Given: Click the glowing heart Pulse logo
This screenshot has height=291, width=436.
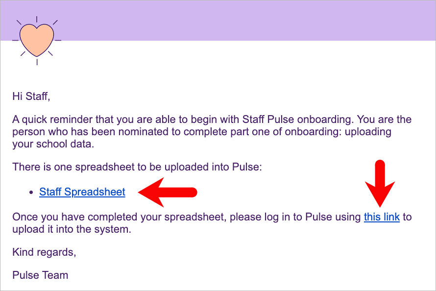Looking at the screenshot, I should (37, 39).
